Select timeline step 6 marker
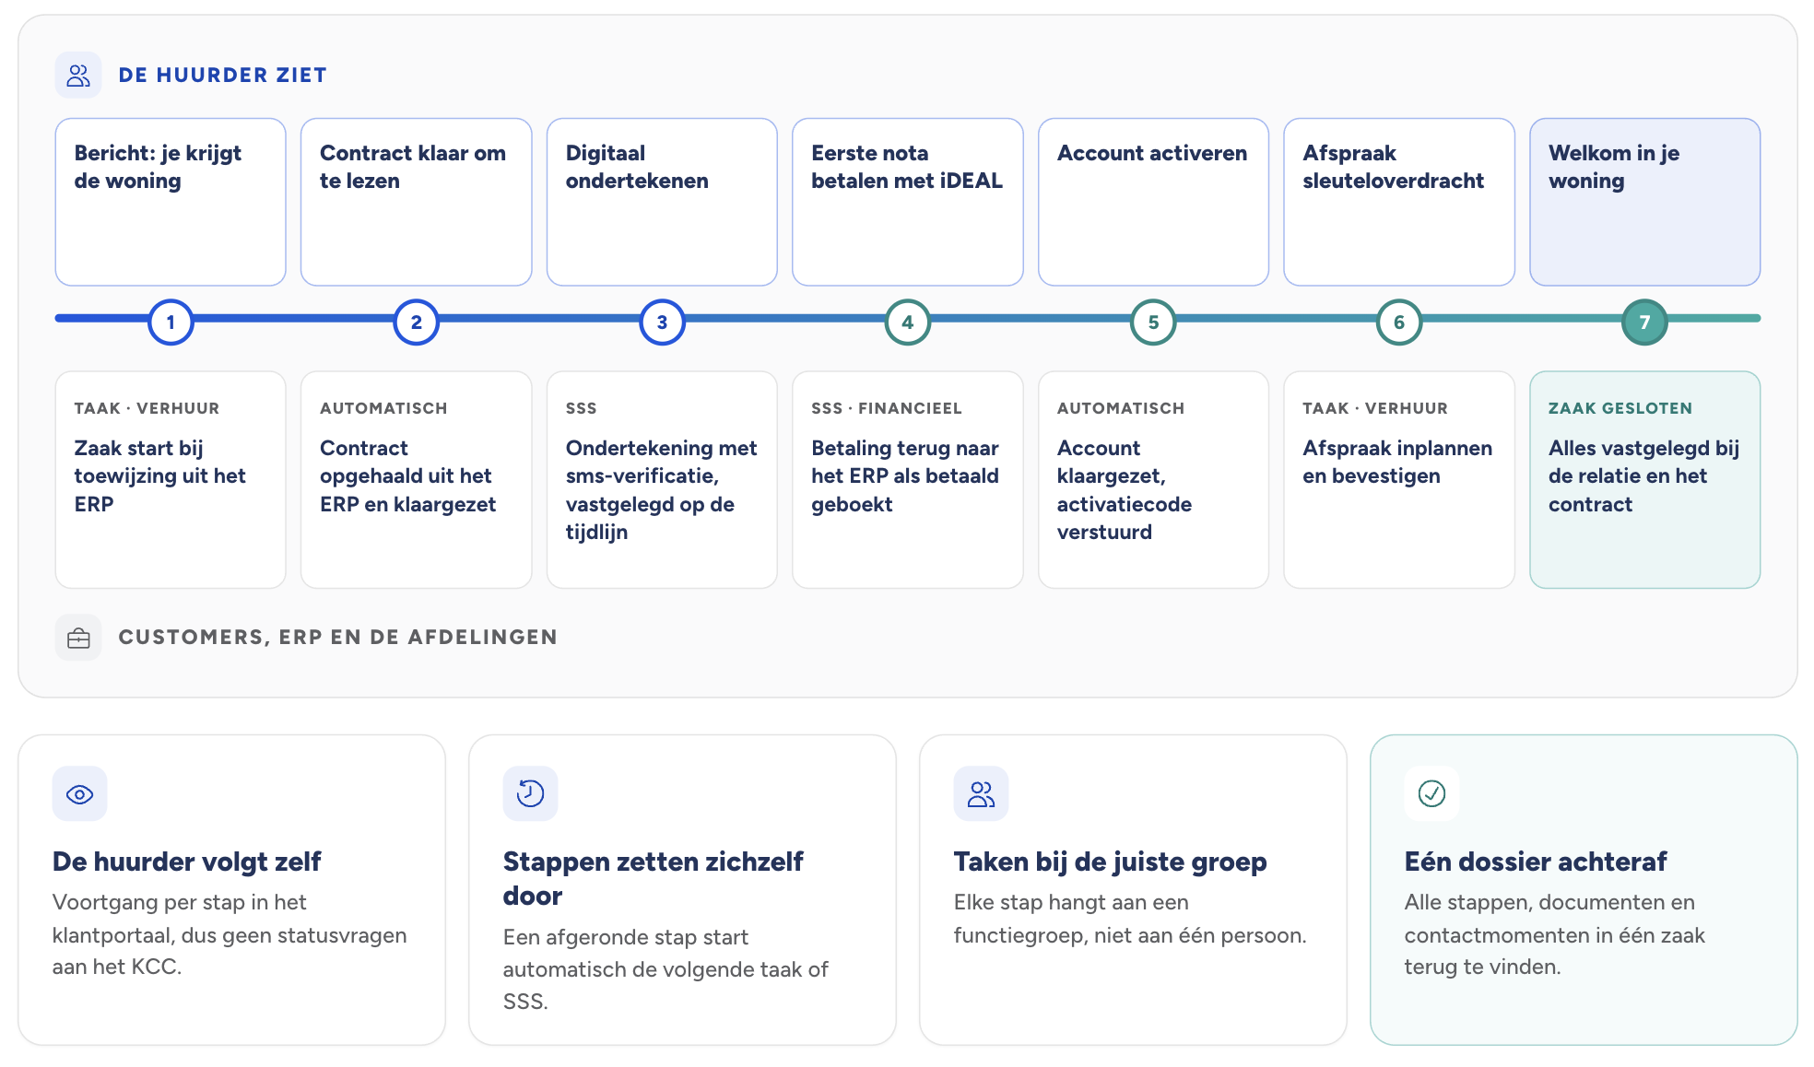The height and width of the screenshot is (1067, 1814). tap(1399, 322)
